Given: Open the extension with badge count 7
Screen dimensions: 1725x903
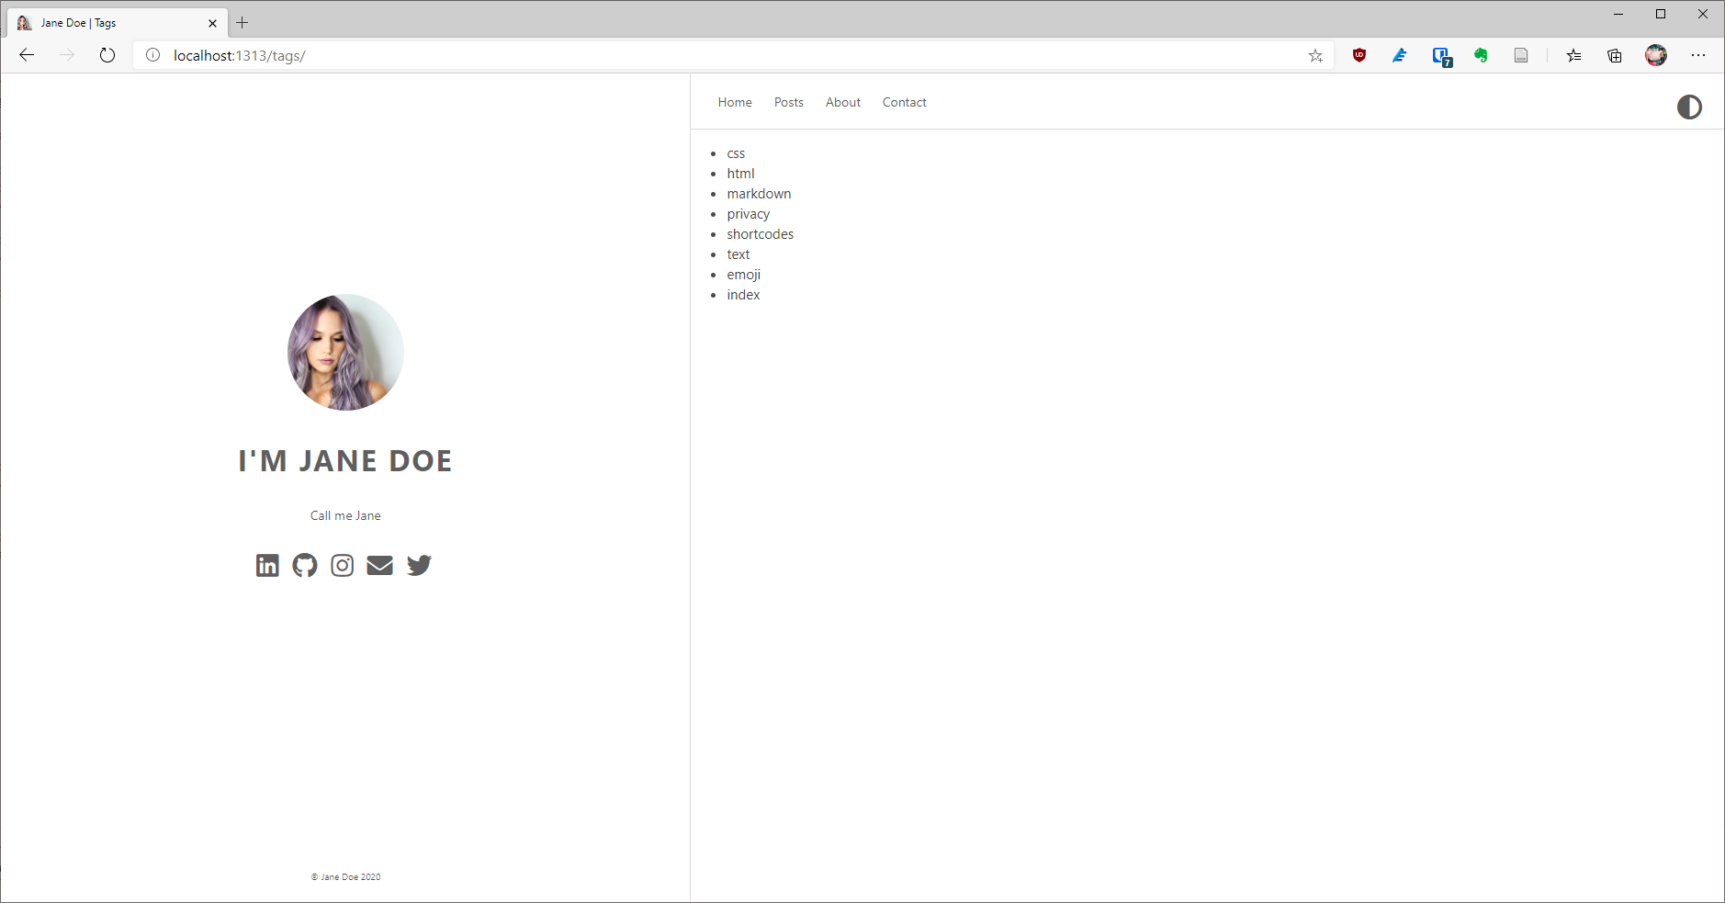Looking at the screenshot, I should [x=1442, y=57].
